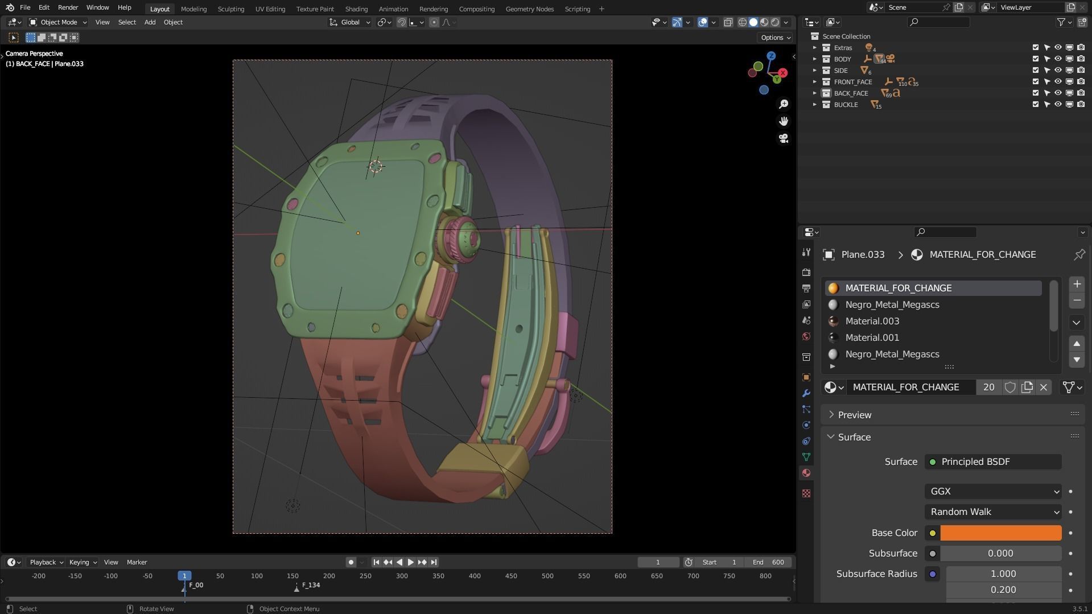
Task: Move material slot down
Action: coord(1077,360)
